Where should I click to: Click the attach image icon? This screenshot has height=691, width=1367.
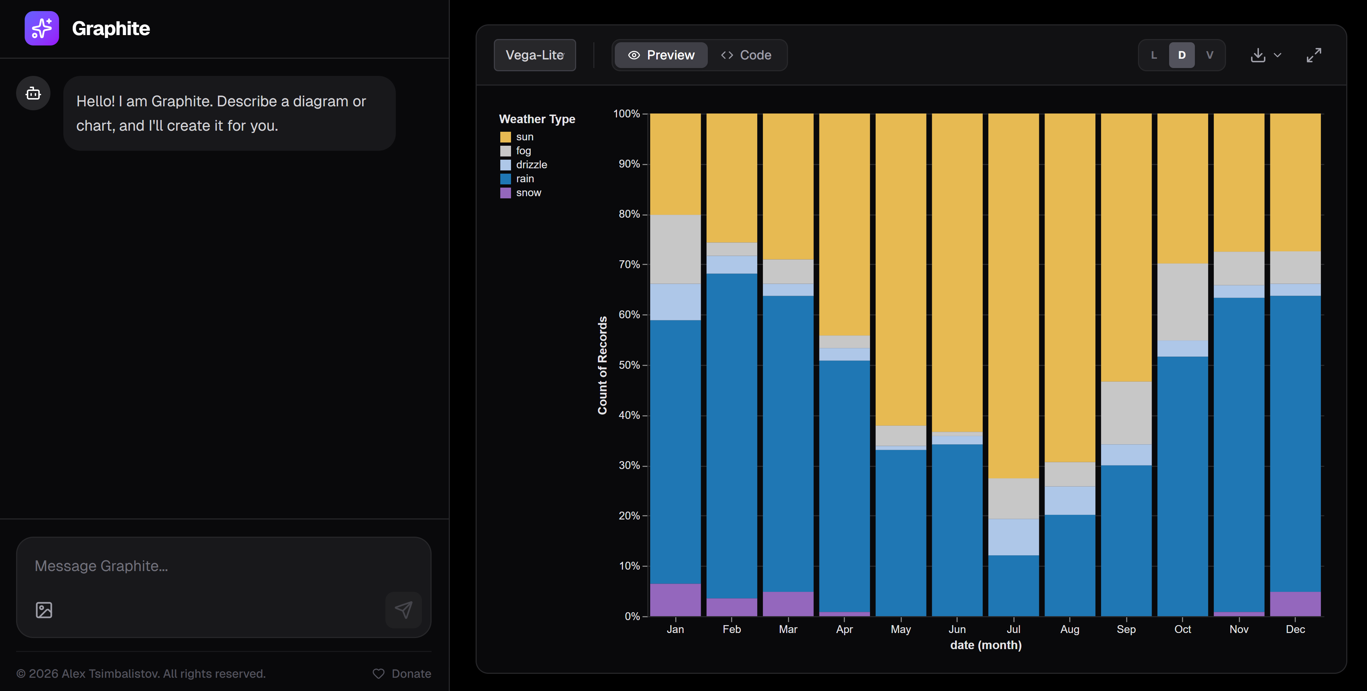pos(44,610)
